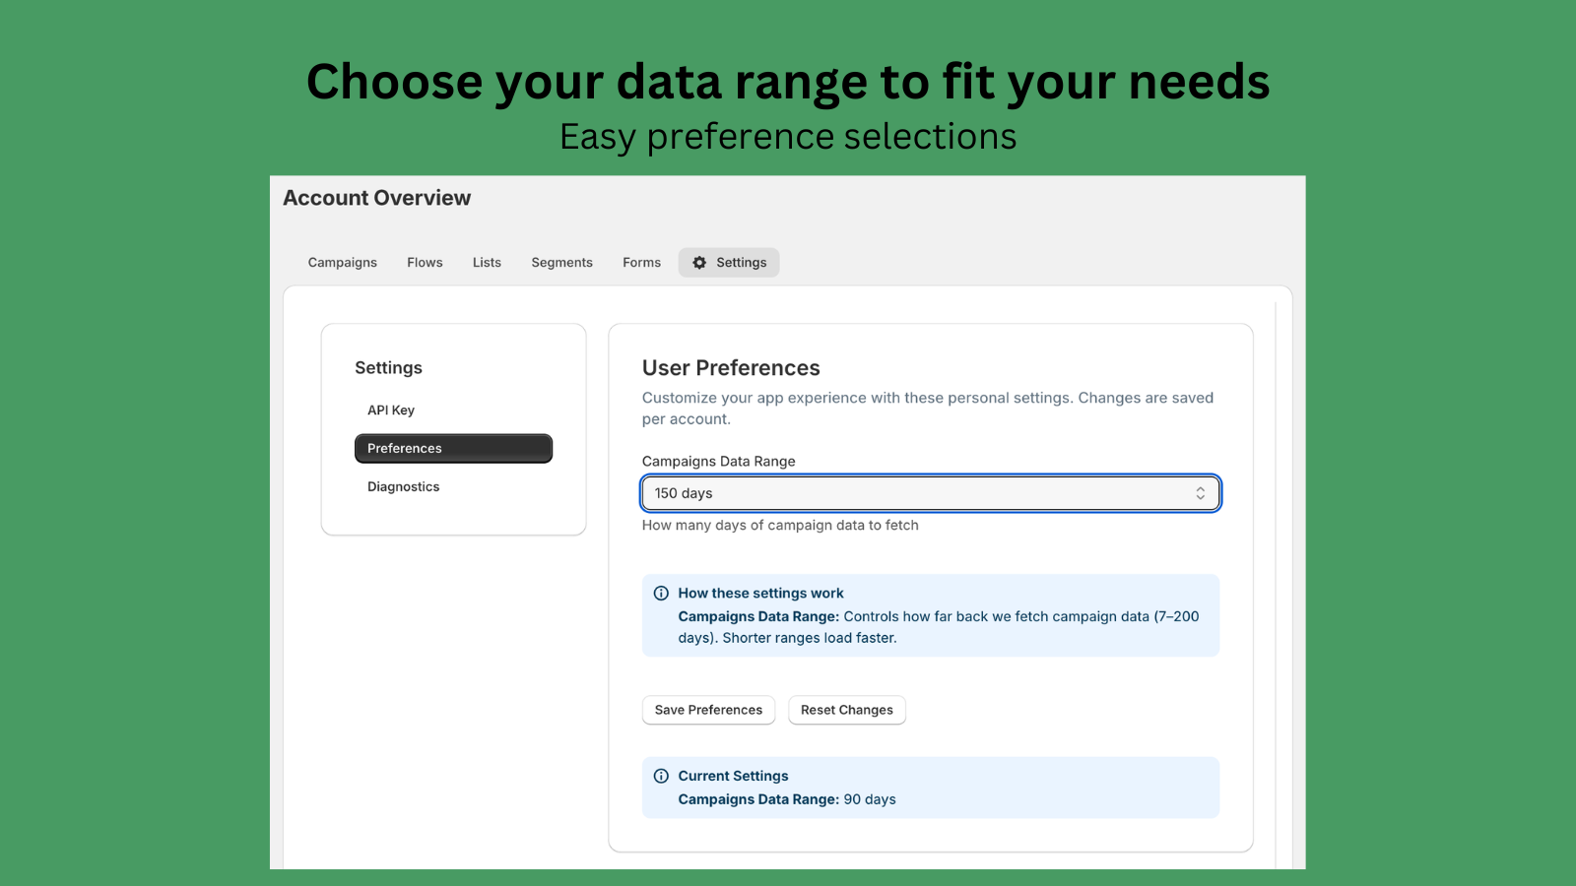Click the info icon next to Current Settings

point(661,776)
